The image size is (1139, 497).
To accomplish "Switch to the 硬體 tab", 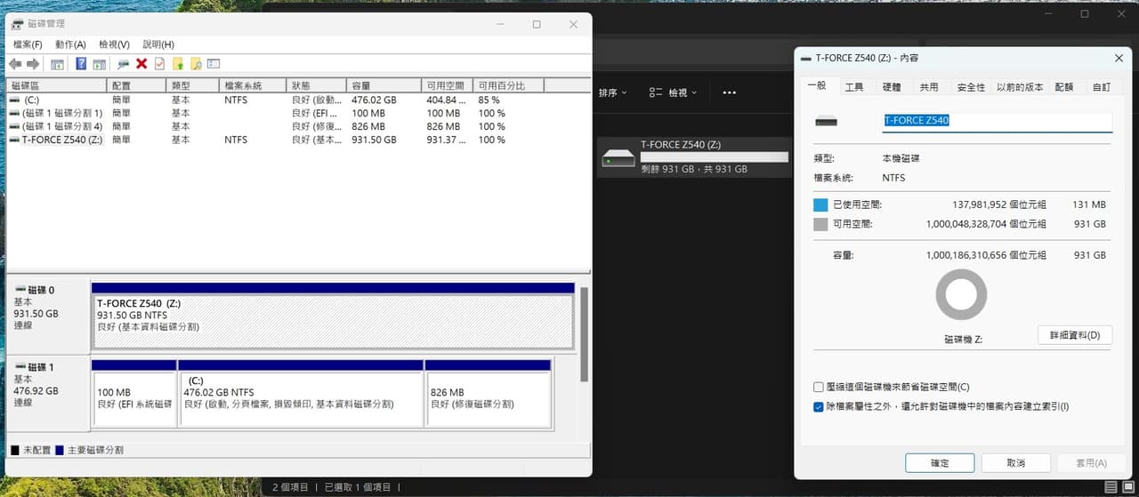I will coord(892,87).
